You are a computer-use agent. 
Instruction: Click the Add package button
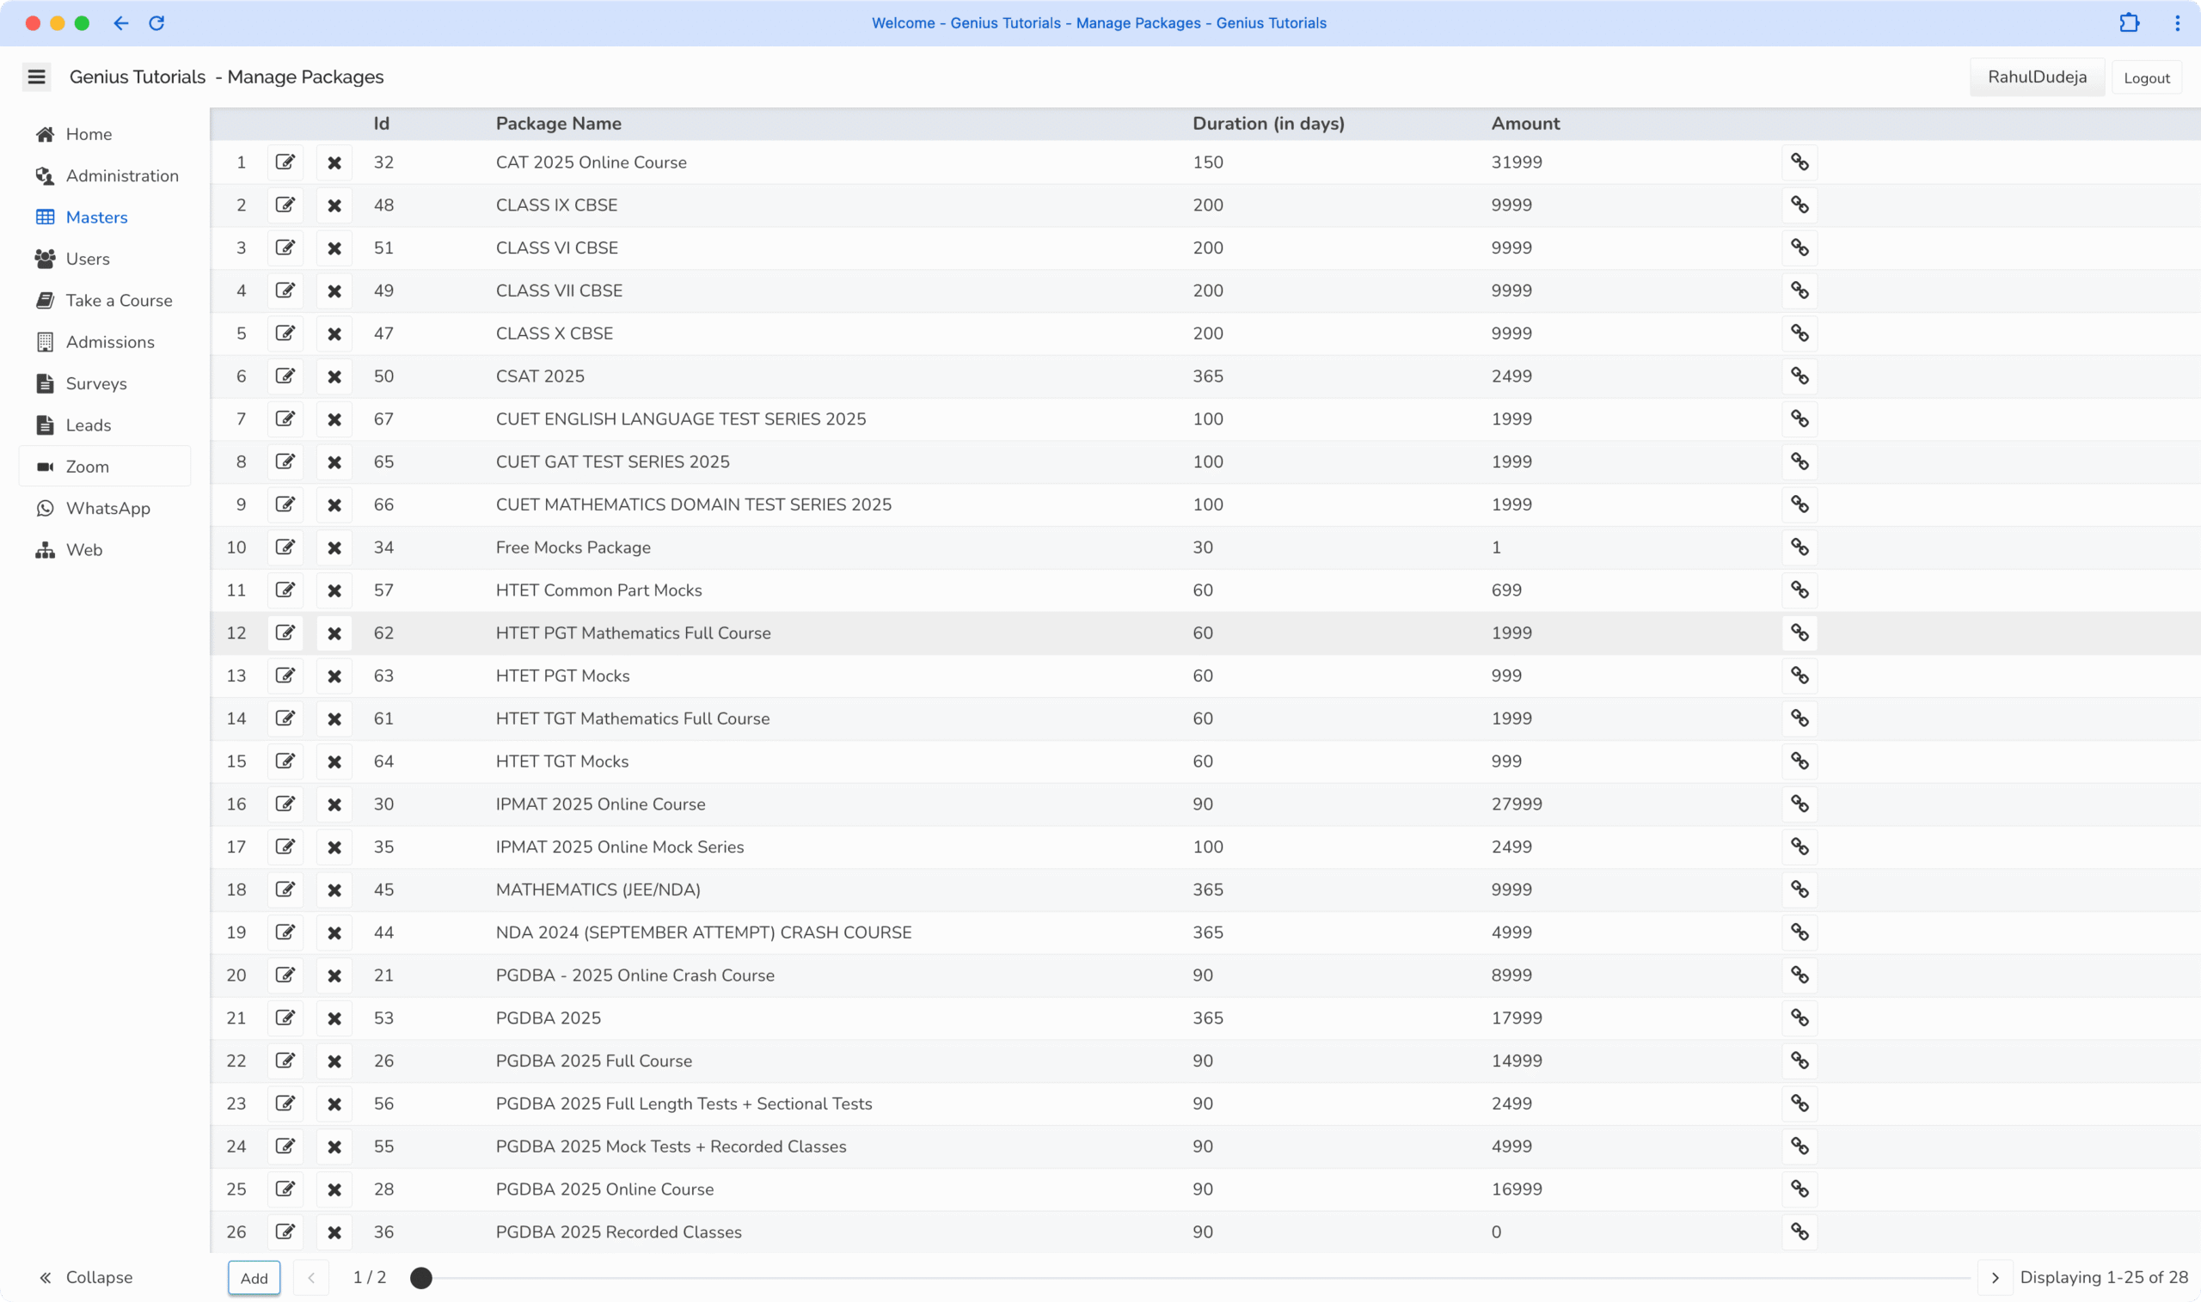pos(254,1277)
